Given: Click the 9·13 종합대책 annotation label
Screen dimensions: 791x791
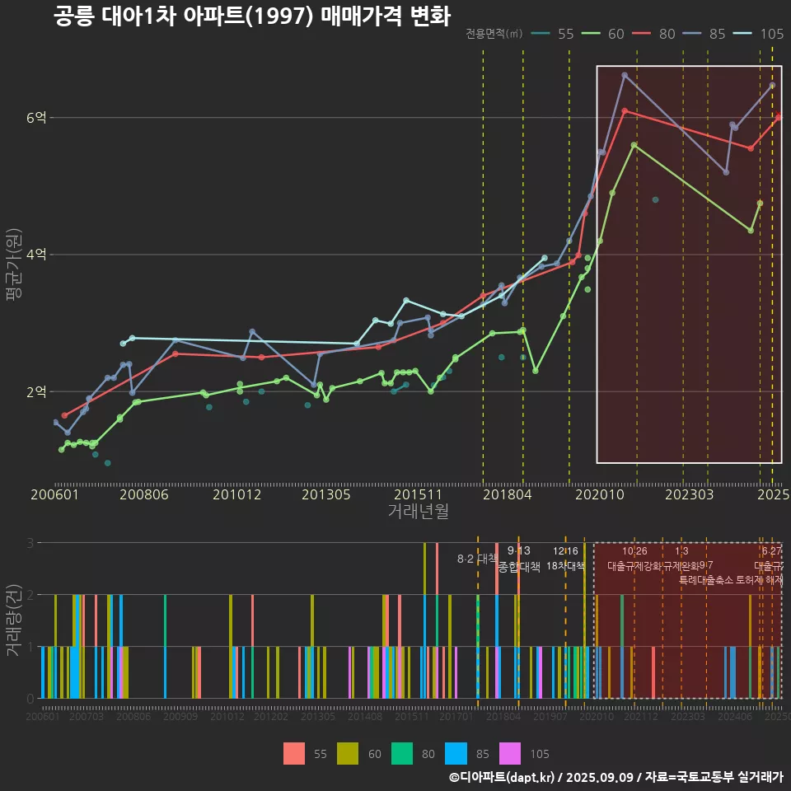Looking at the screenshot, I should click(519, 559).
